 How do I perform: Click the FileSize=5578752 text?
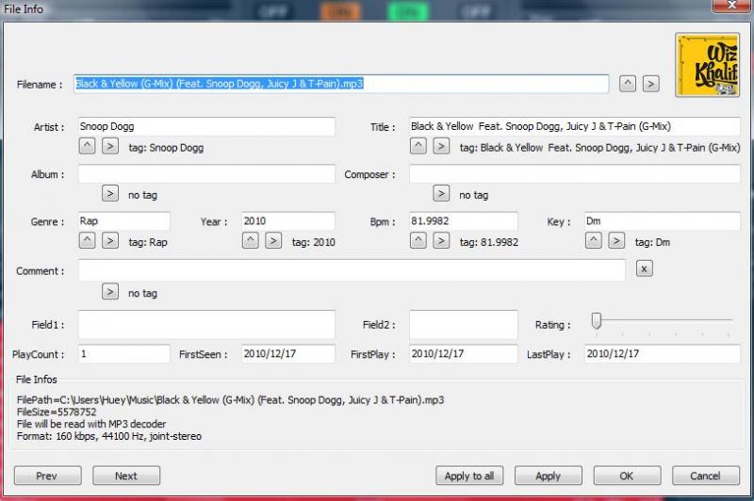57,412
